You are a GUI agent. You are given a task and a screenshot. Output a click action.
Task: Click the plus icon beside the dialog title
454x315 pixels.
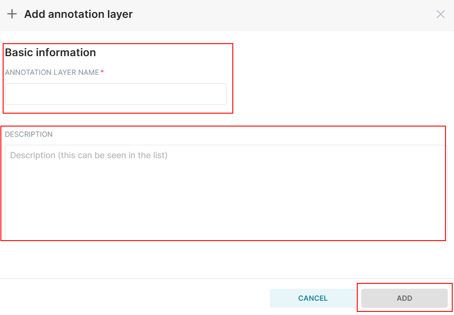pyautogui.click(x=12, y=14)
